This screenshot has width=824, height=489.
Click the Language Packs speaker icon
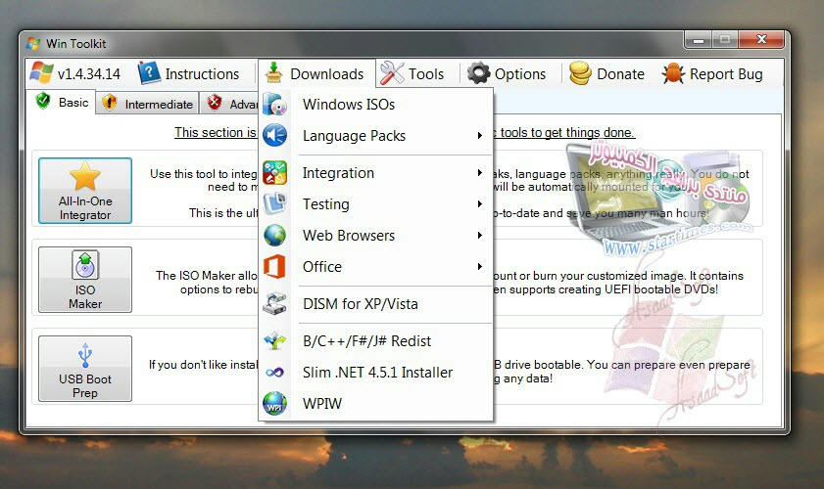[275, 135]
